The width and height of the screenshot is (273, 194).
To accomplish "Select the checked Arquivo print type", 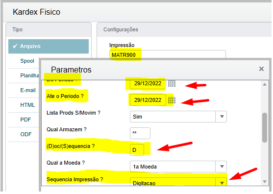I will pyautogui.click(x=49, y=46).
